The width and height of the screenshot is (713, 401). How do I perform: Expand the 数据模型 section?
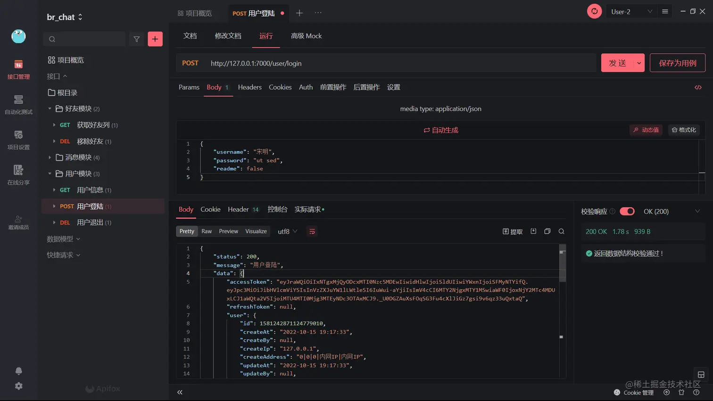point(63,239)
